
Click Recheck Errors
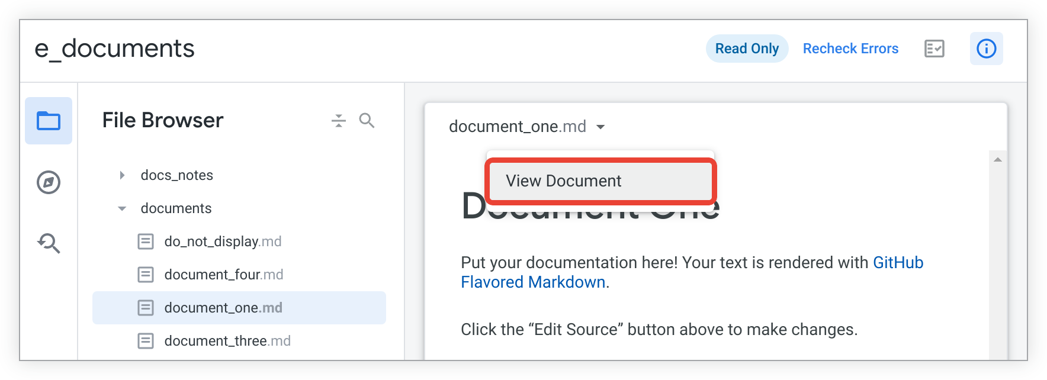click(x=850, y=49)
